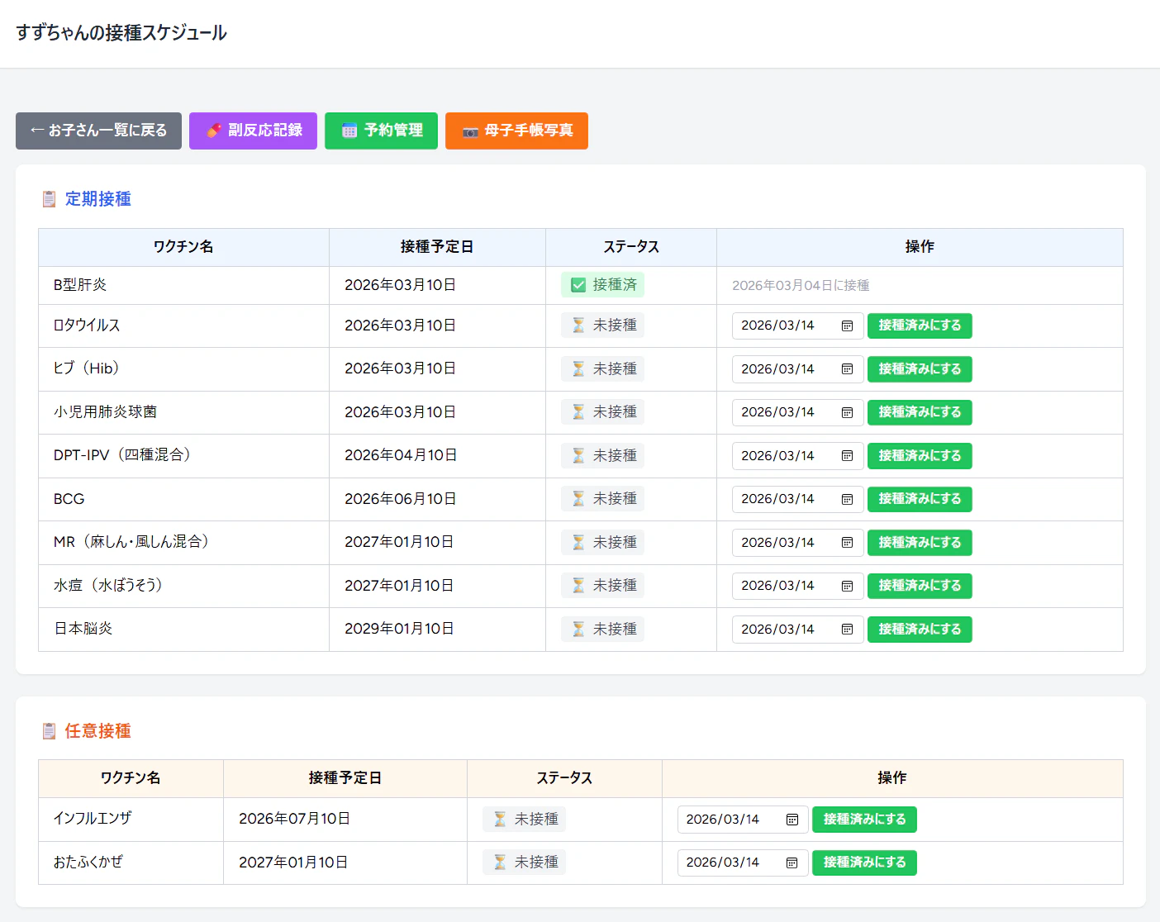1160x922 pixels.
Task: Edit date field text in BCG row
Action: point(777,499)
